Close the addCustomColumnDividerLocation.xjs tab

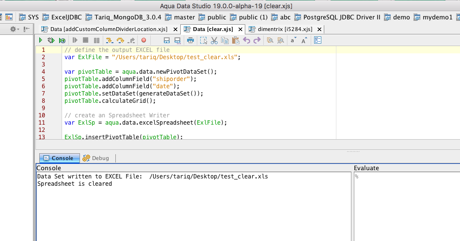pos(175,30)
